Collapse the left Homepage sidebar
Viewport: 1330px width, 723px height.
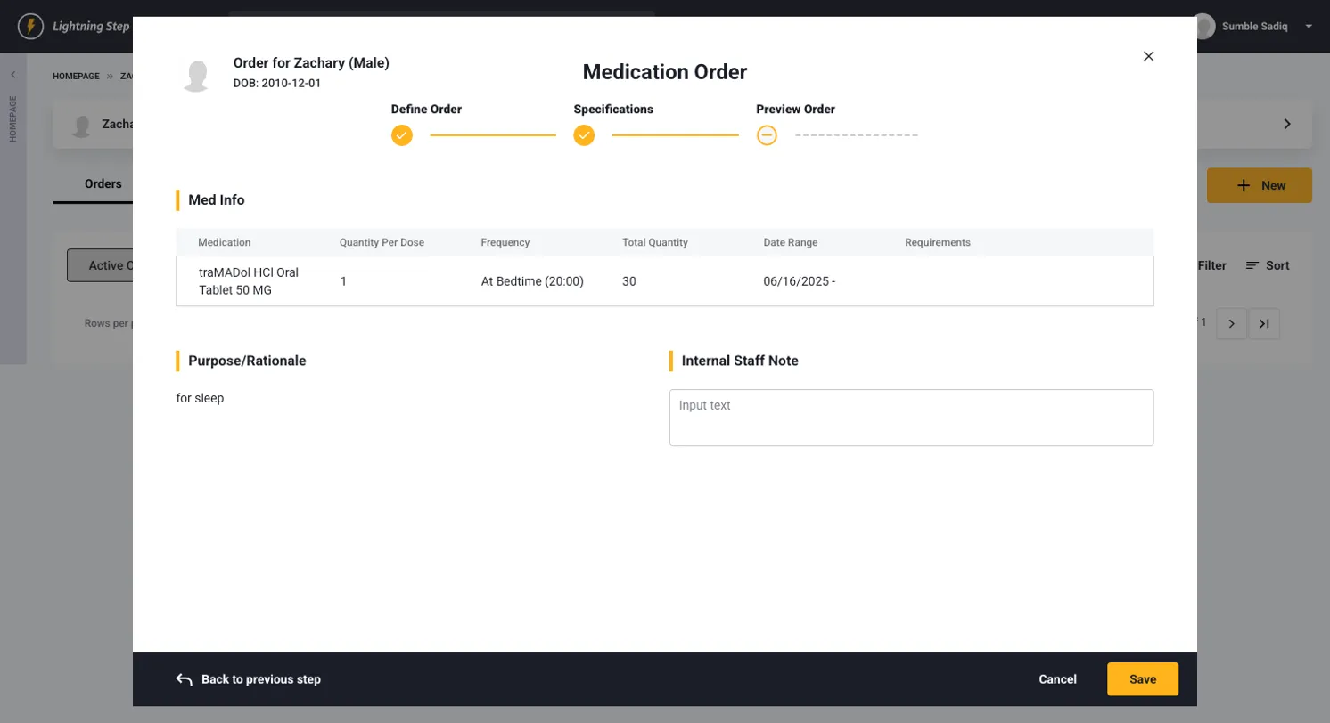tap(12, 75)
